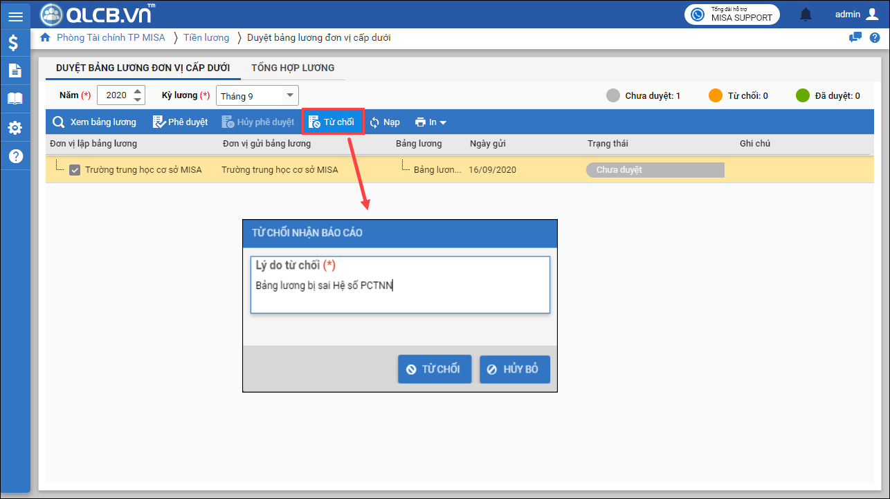Viewport: 890px width, 499px height.
Task: Open the document icon in sidebar
Action: tap(15, 70)
